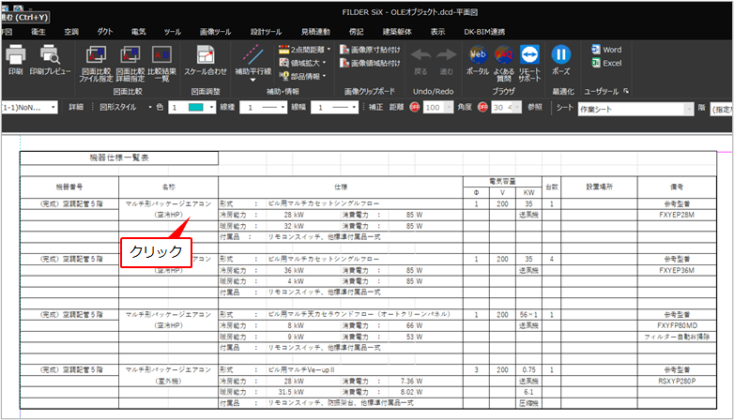Click the 機器仕様一覧表 title cell
This screenshot has width=734, height=420.
pos(118,158)
